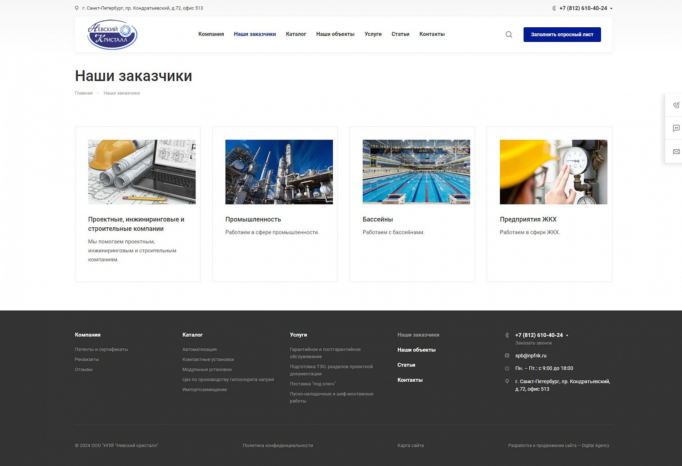Open the Статьи menu item
Image resolution: width=682 pixels, height=466 pixels.
(400, 34)
